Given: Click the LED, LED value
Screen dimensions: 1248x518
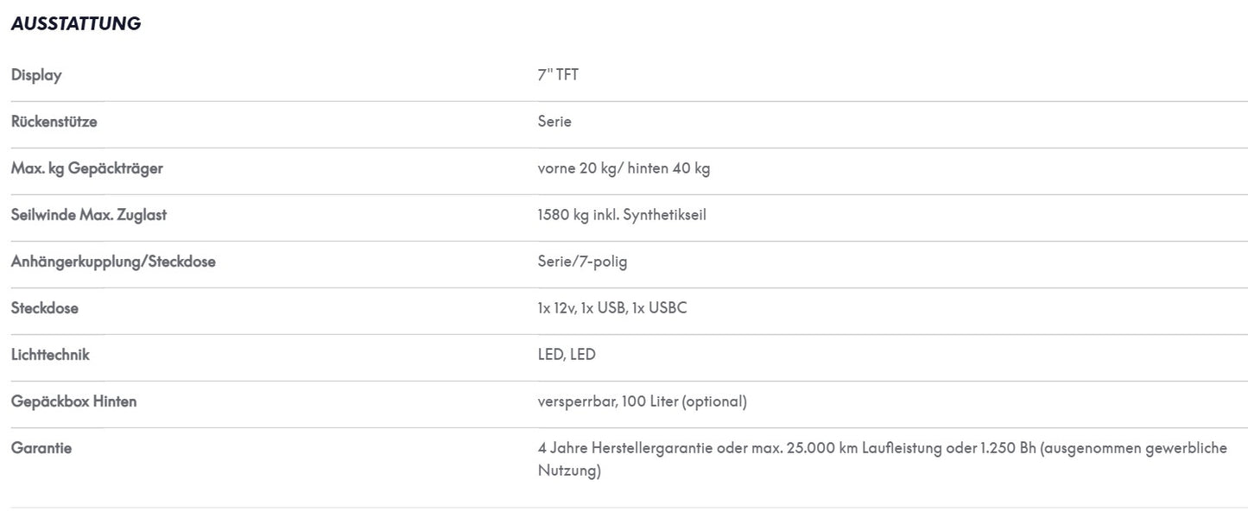Looking at the screenshot, I should coord(567,355).
